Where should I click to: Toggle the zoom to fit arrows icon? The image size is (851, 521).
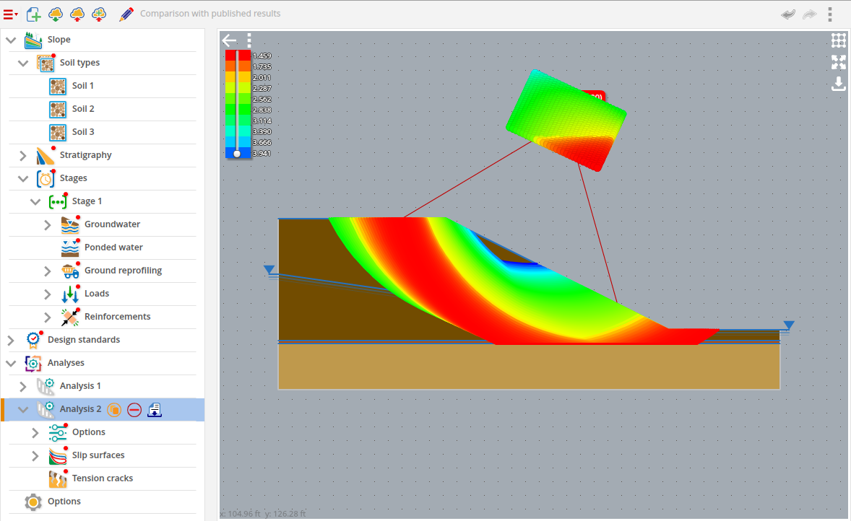(838, 62)
